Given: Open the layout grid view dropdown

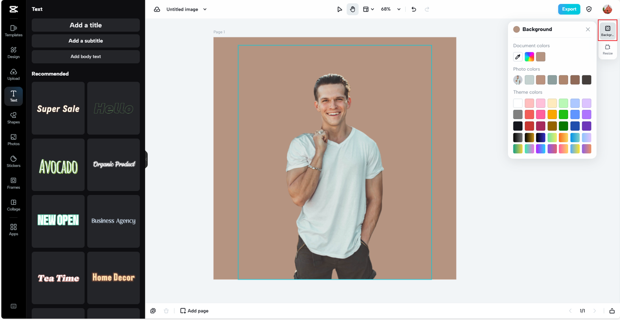Looking at the screenshot, I should 369,9.
